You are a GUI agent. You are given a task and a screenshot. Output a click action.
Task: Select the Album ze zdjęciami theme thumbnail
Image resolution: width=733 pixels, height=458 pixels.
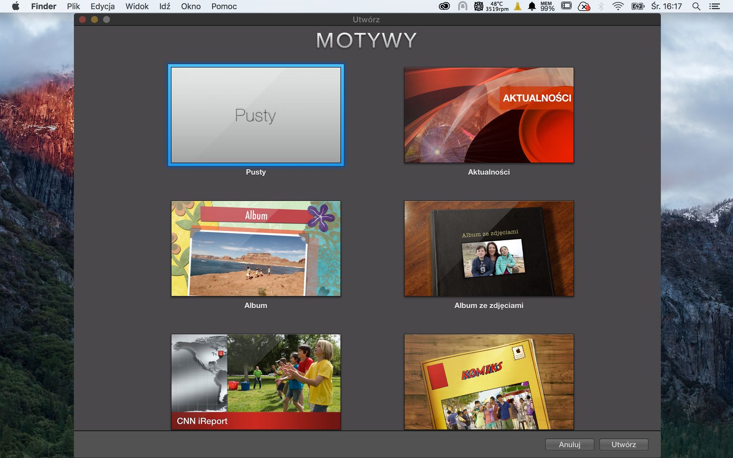click(489, 248)
